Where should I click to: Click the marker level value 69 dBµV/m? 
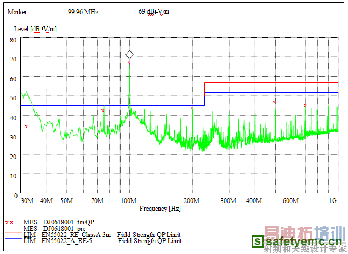coord(154,11)
